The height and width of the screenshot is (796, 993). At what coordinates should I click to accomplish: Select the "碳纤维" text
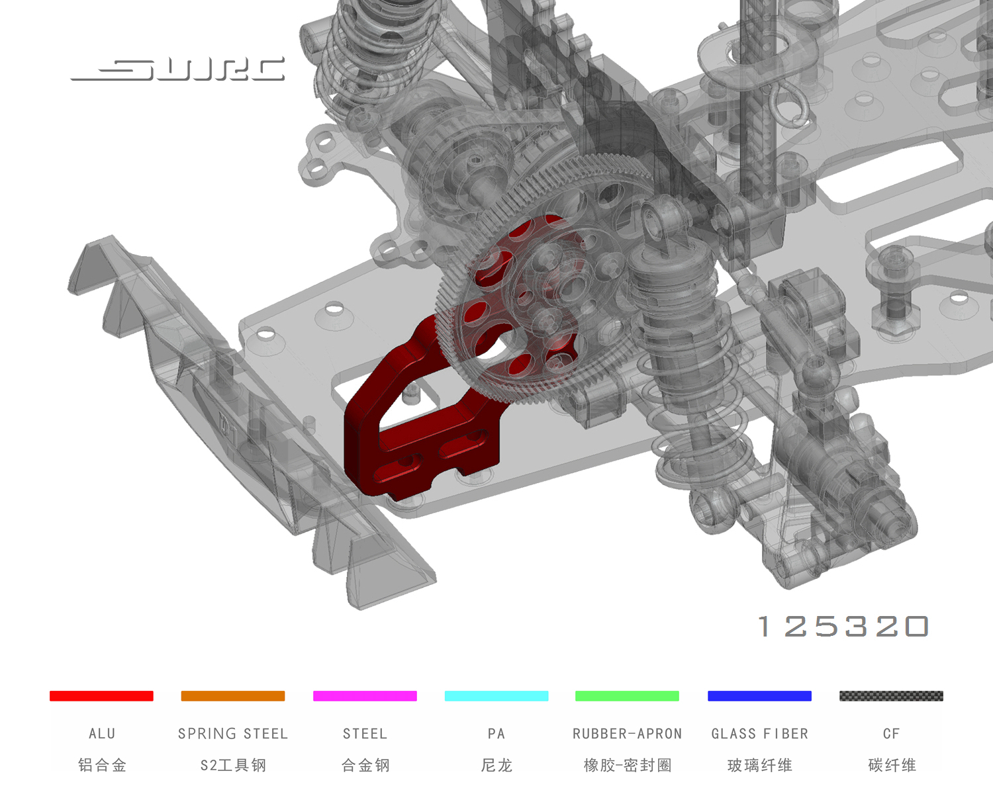pyautogui.click(x=892, y=766)
